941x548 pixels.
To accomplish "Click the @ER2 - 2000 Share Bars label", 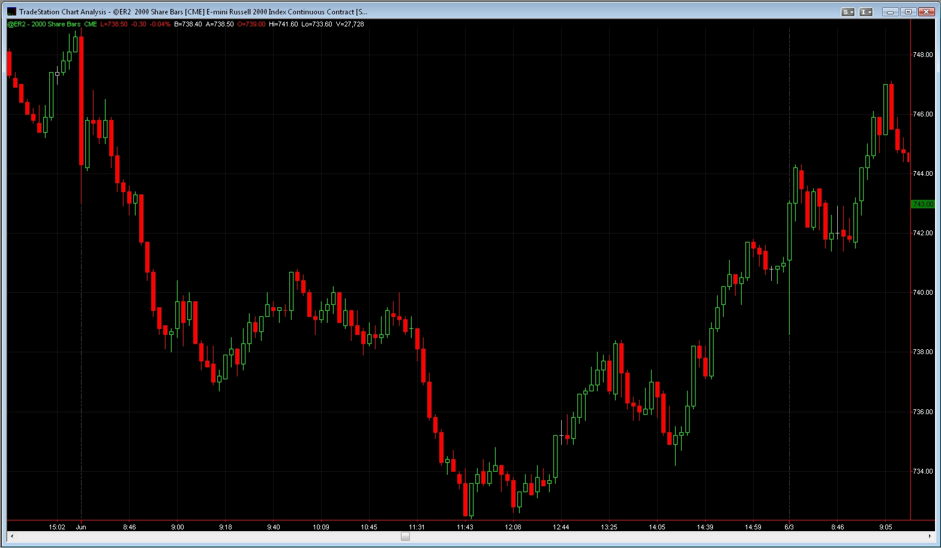I will (44, 24).
